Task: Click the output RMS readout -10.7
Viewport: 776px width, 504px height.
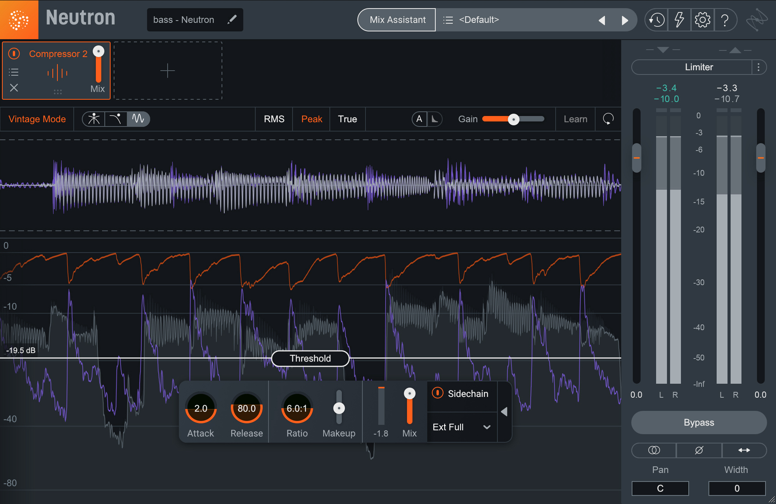Action: click(727, 99)
